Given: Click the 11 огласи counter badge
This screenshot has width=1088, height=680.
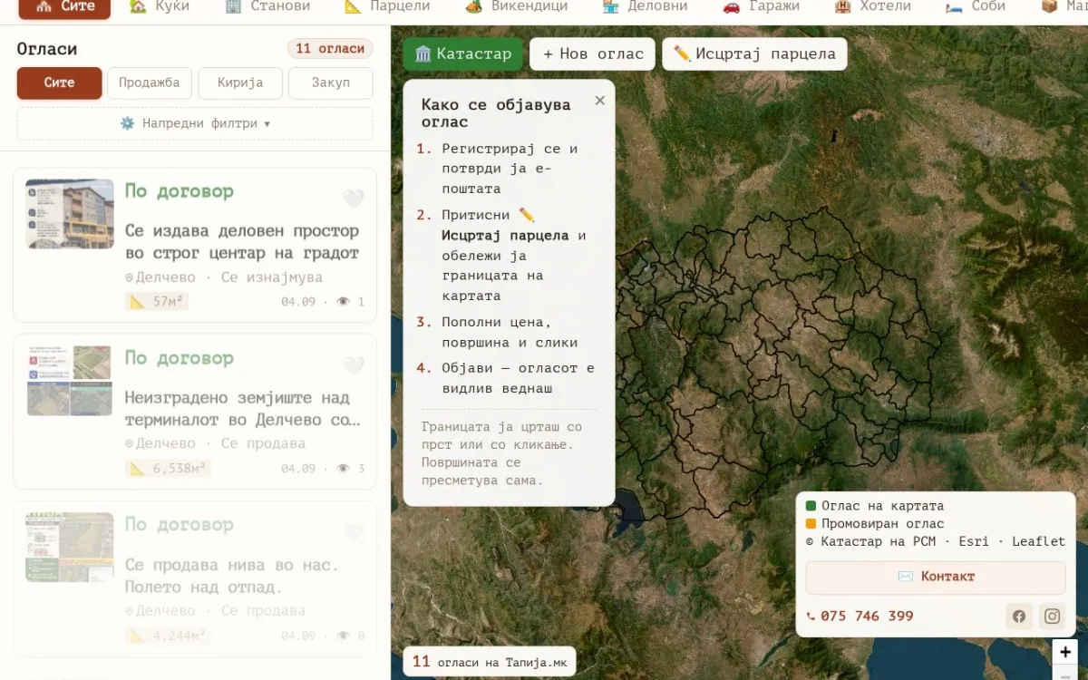Looking at the screenshot, I should 330,49.
